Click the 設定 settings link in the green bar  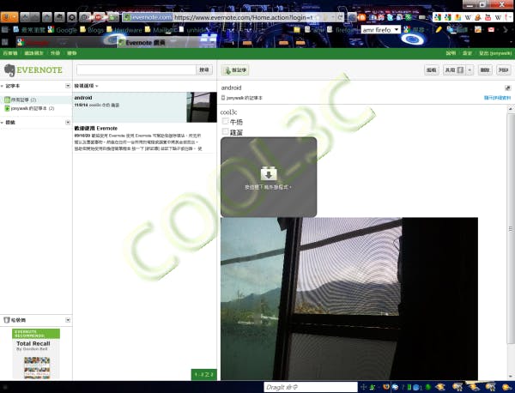click(x=467, y=53)
